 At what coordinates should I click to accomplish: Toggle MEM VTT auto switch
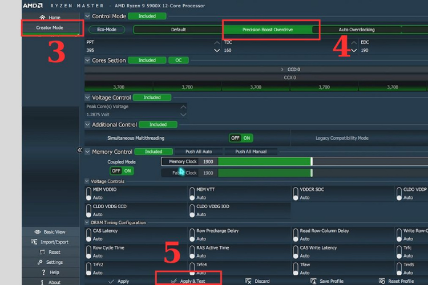pos(192,194)
